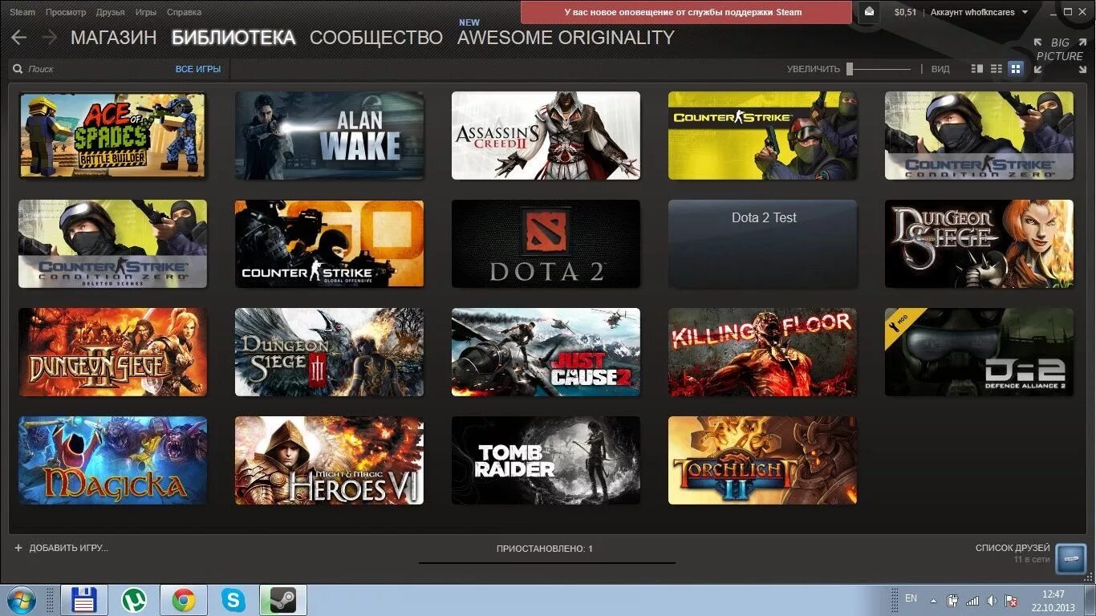
Task: Select the Dota 2 Test tile
Action: (762, 244)
